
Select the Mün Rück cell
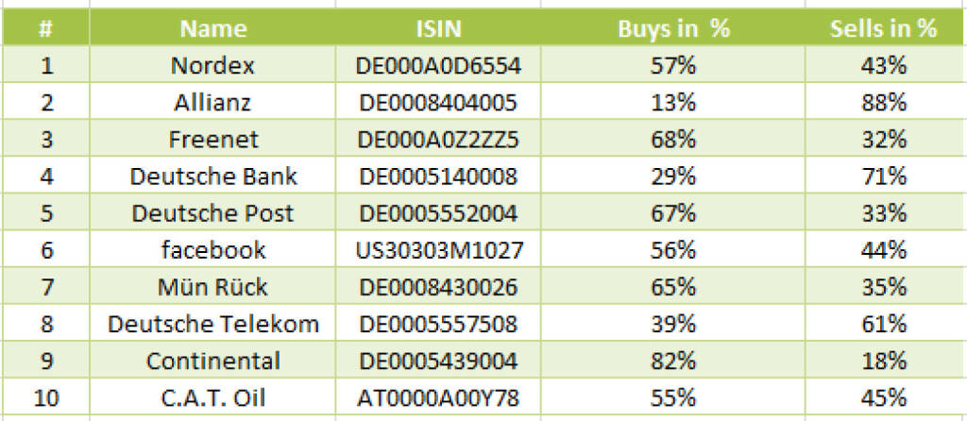pos(213,287)
